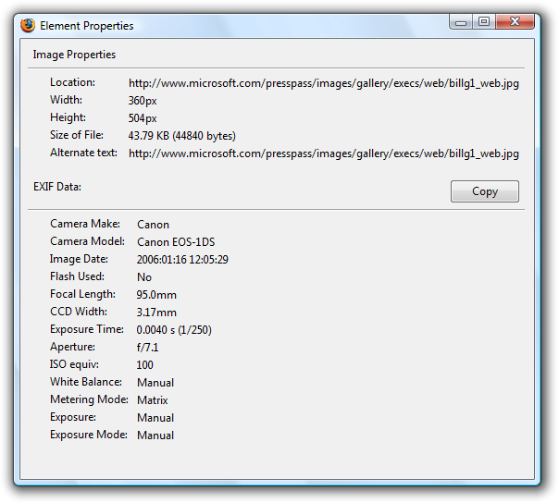The image size is (559, 503).
Task: Click the Copy button for EXIF data
Action: pos(484,191)
